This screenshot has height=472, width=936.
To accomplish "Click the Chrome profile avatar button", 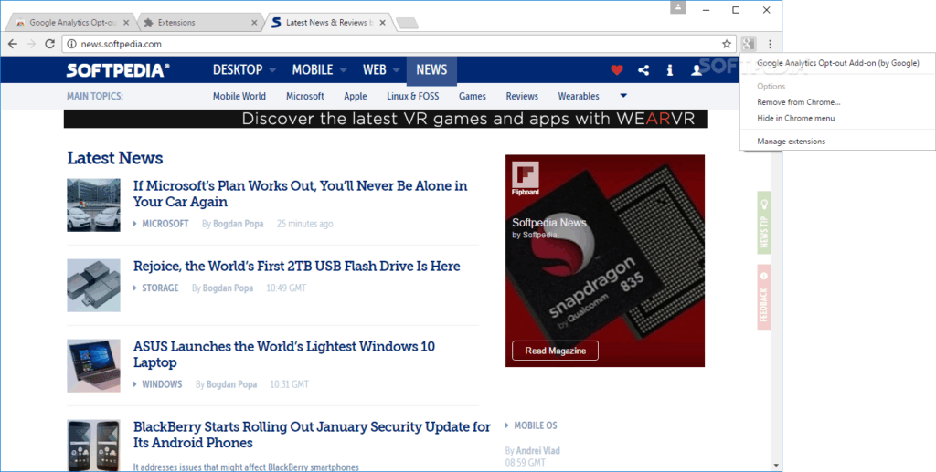I will [x=677, y=7].
